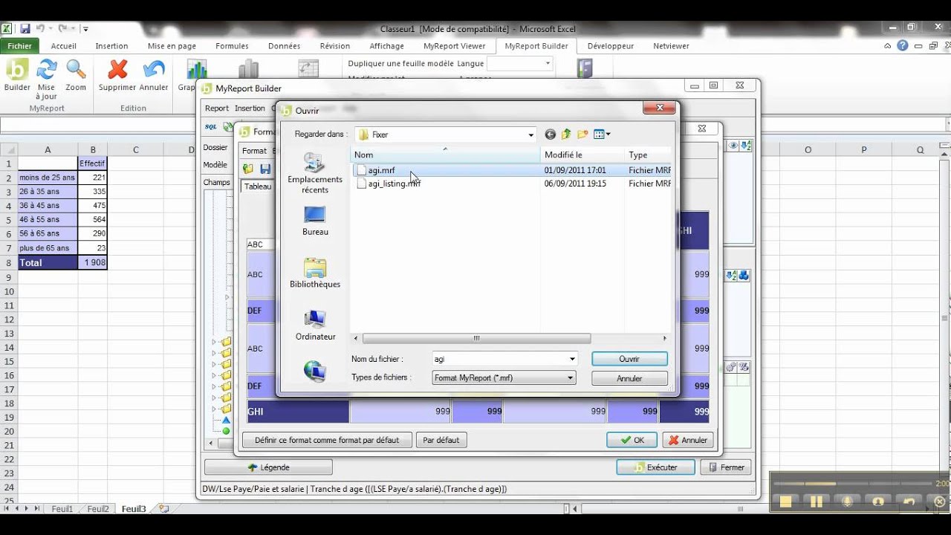
Task: Select the Zoom magnifier ribbon icon
Action: click(76, 69)
